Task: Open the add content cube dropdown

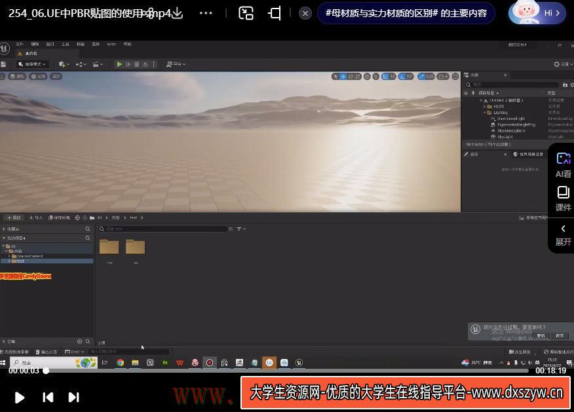Action: [x=64, y=64]
